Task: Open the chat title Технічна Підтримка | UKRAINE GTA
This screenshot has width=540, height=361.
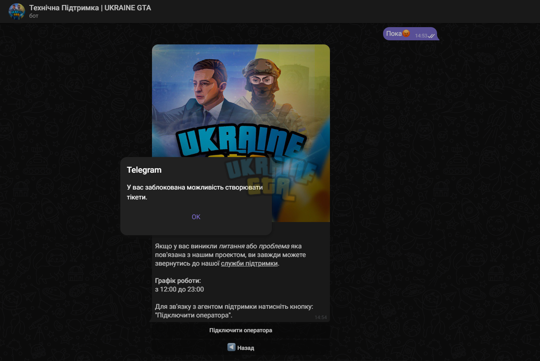Action: (90, 8)
